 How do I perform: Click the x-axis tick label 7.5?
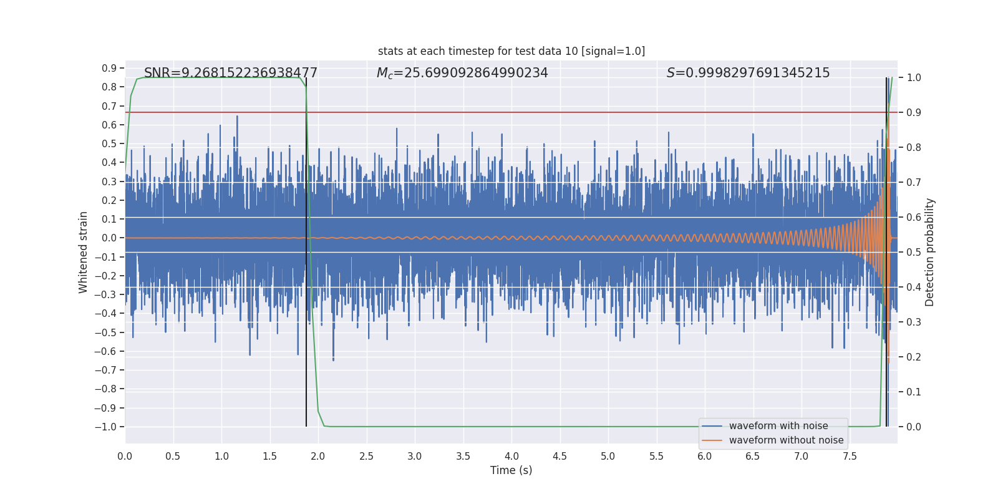[850, 457]
